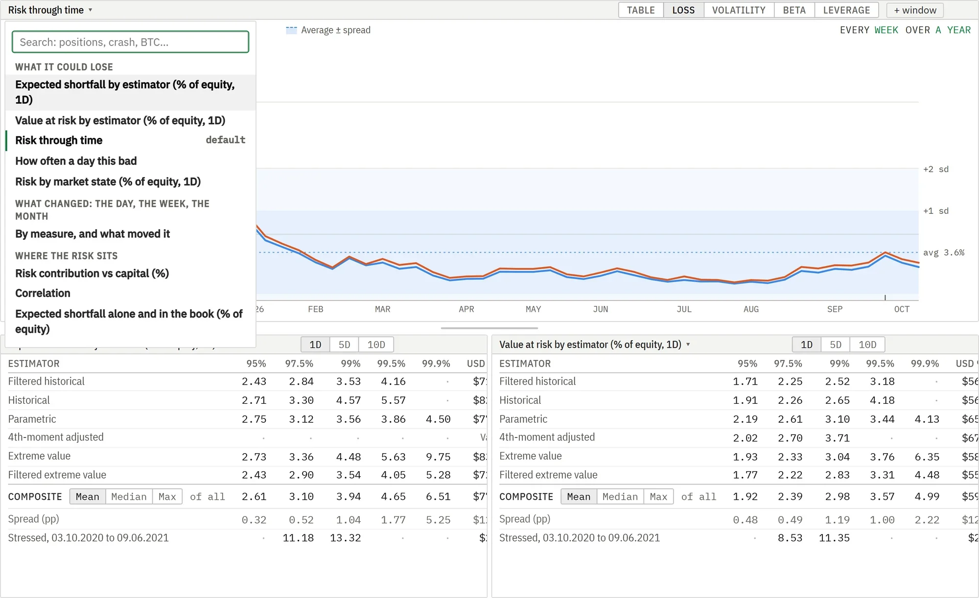Select 1D horizon in the left panel

[315, 345]
